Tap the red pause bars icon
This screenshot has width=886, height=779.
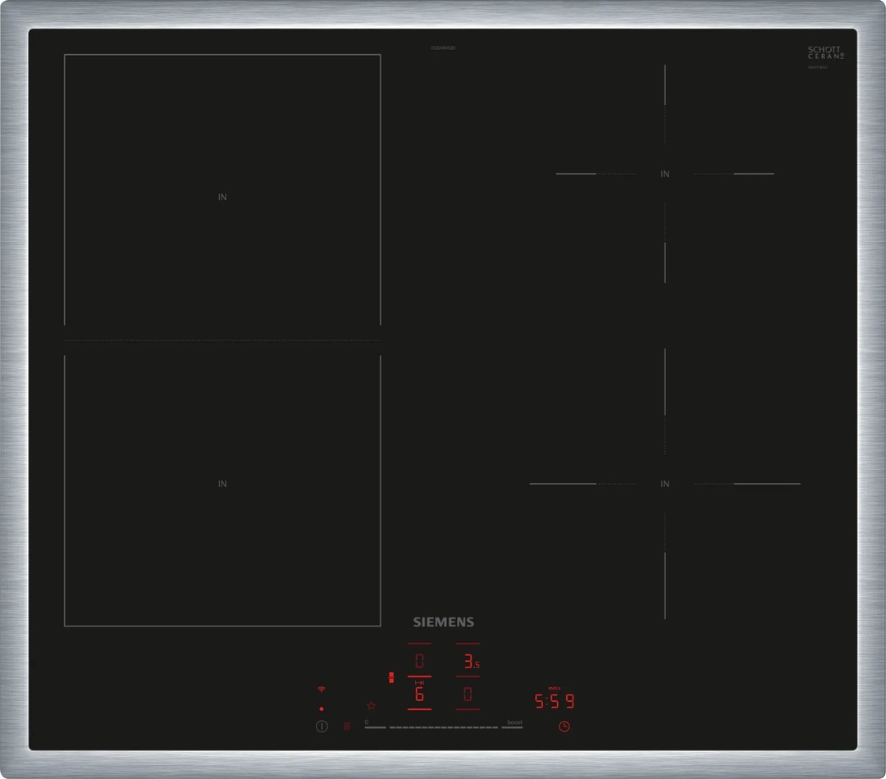point(346,726)
